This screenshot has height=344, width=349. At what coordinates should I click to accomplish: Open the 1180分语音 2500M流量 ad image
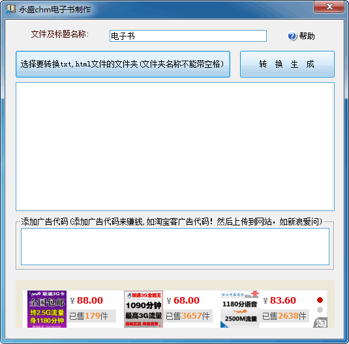click(x=240, y=309)
